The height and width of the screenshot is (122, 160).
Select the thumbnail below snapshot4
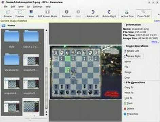tap(12, 106)
